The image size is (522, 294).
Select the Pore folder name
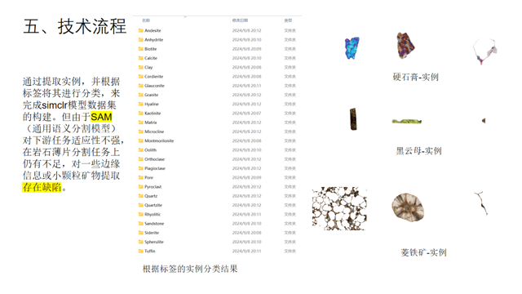tap(148, 178)
